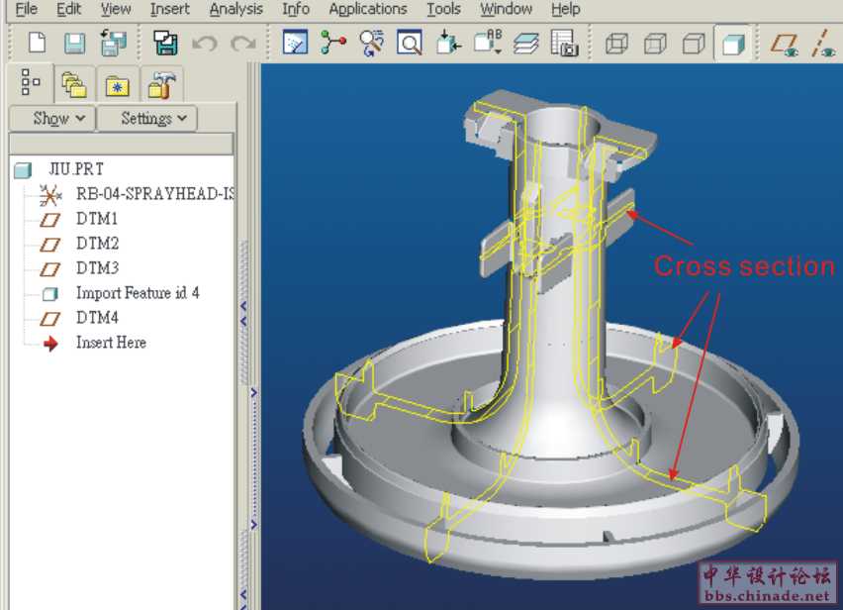843x610 pixels.
Task: Click the Spin center icon
Action: (333, 44)
